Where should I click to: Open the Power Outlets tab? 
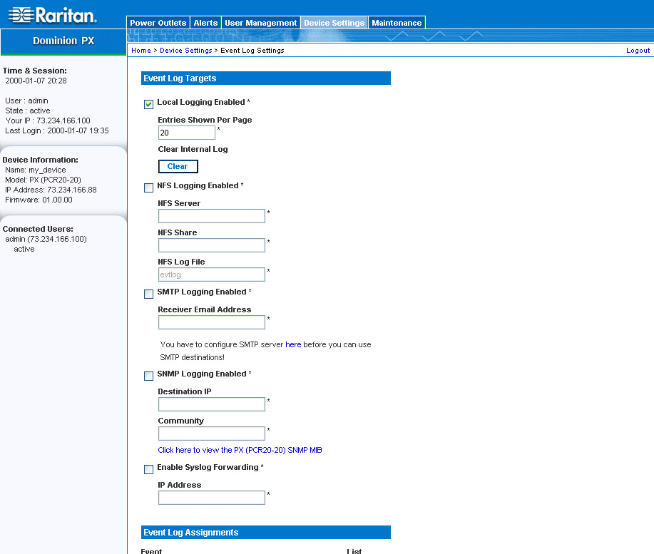[x=158, y=23]
